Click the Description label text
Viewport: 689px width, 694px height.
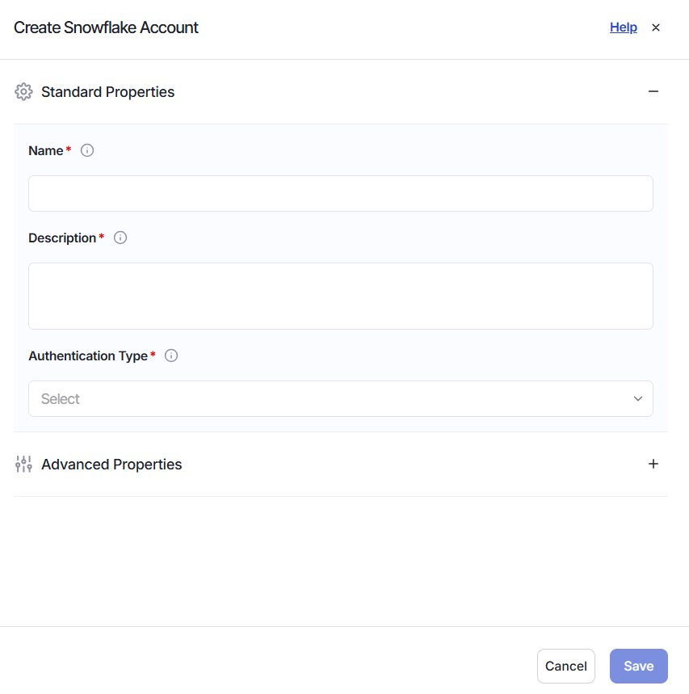coord(62,238)
